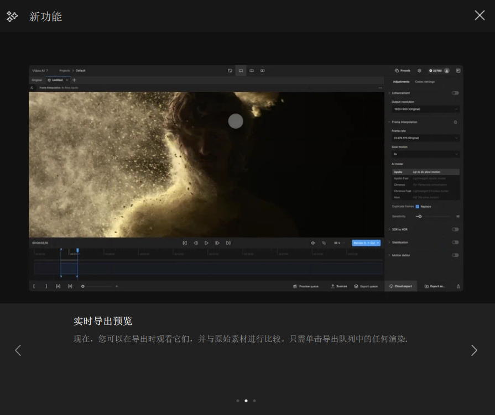Screen dimensions: 495x415
Task: Click the Cloud export button
Action: pyautogui.click(x=401, y=286)
